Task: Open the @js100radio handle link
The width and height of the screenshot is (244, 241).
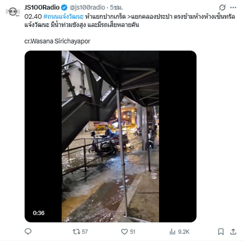Action: [88, 7]
